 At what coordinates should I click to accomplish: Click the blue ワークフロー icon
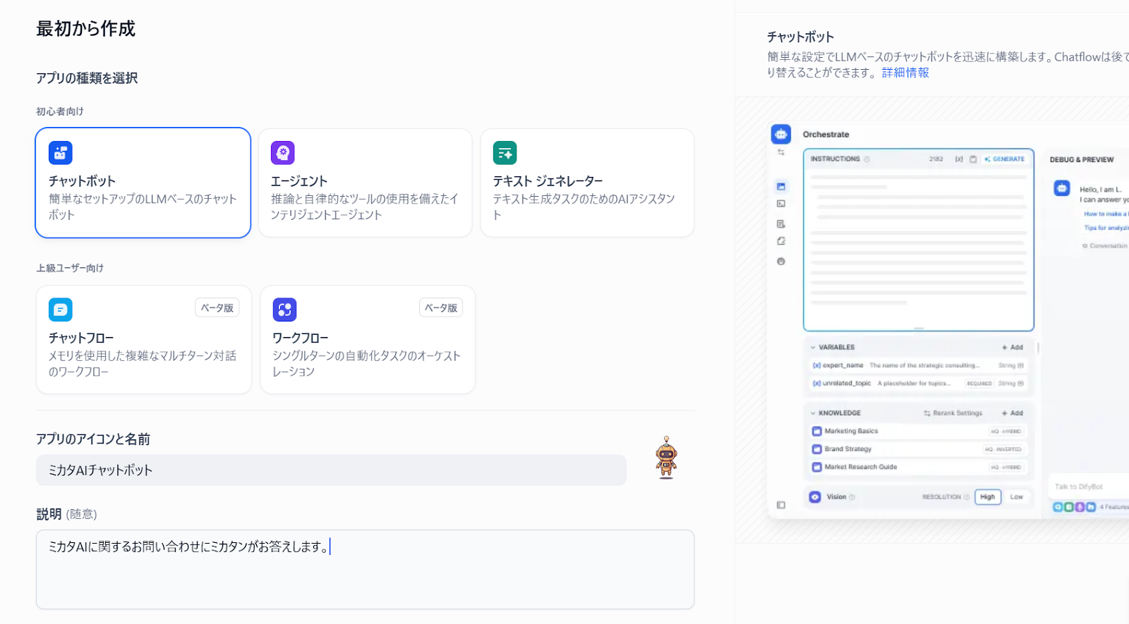pyautogui.click(x=284, y=310)
